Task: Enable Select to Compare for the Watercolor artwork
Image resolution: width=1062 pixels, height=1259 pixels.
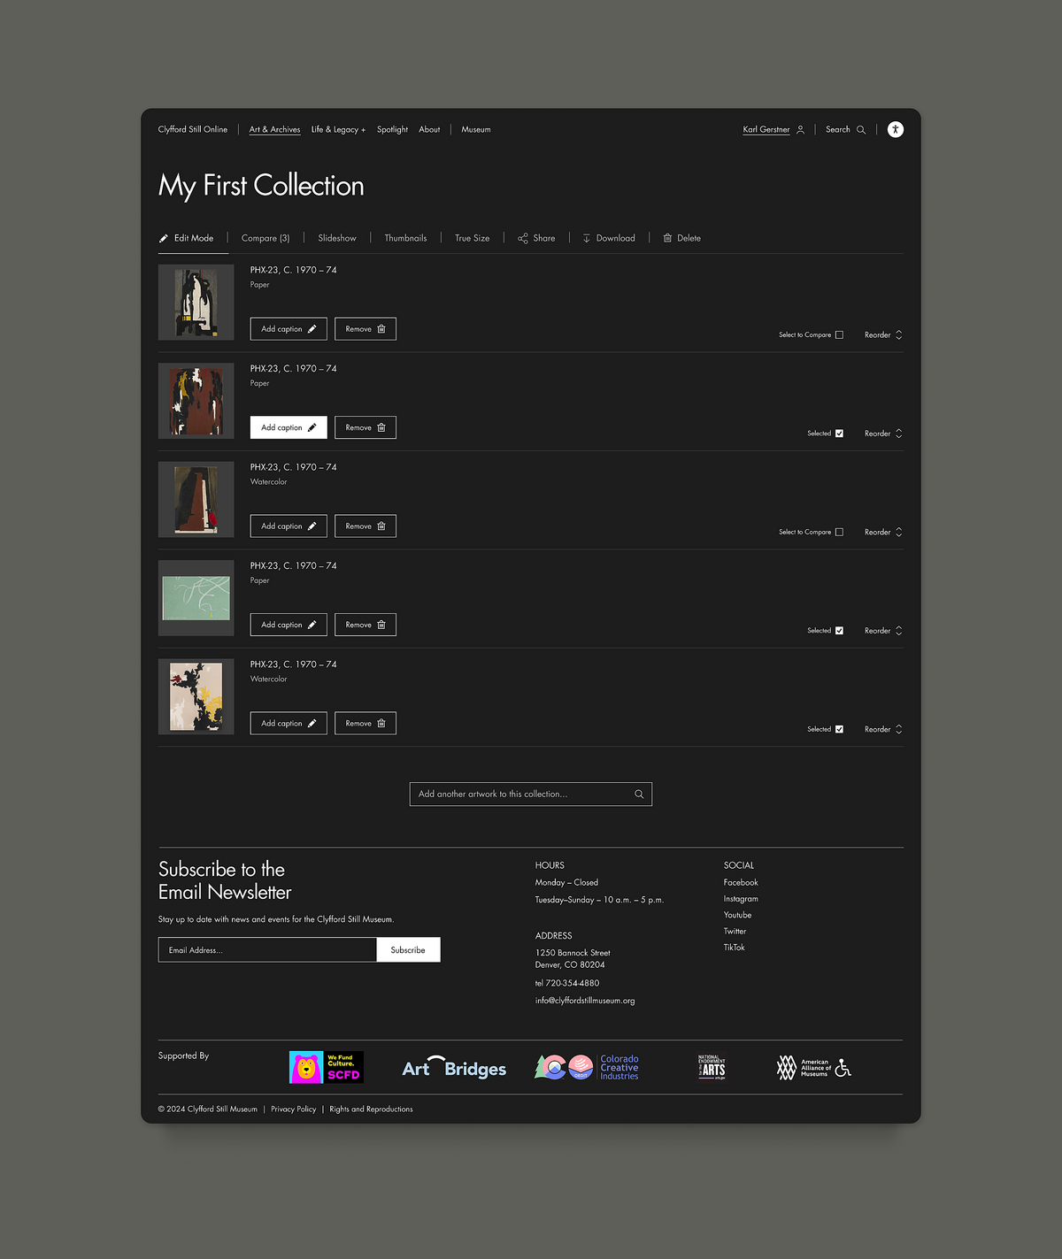Action: click(837, 532)
